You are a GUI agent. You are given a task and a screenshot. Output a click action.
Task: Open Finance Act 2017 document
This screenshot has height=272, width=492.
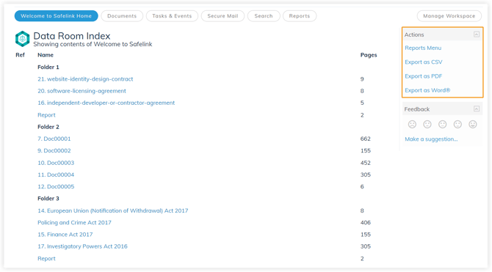click(x=65, y=235)
